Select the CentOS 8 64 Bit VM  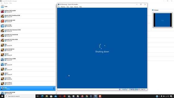tap(28, 21)
